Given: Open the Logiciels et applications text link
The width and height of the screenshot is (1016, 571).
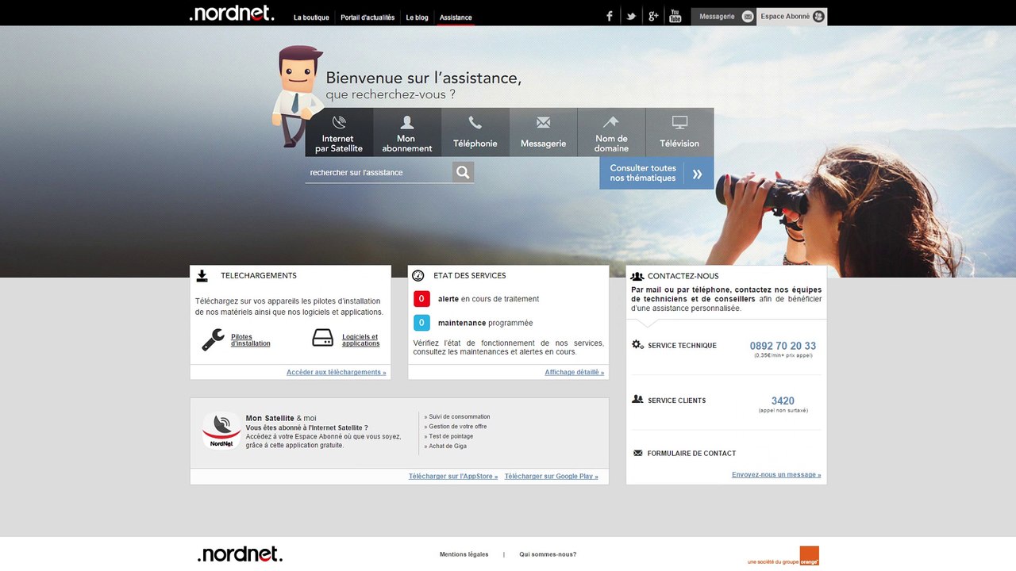Looking at the screenshot, I should (361, 340).
